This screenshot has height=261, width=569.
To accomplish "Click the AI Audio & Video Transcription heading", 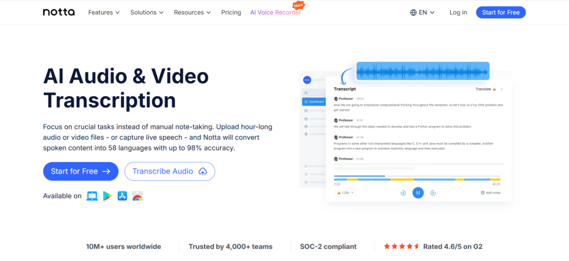I will (126, 88).
